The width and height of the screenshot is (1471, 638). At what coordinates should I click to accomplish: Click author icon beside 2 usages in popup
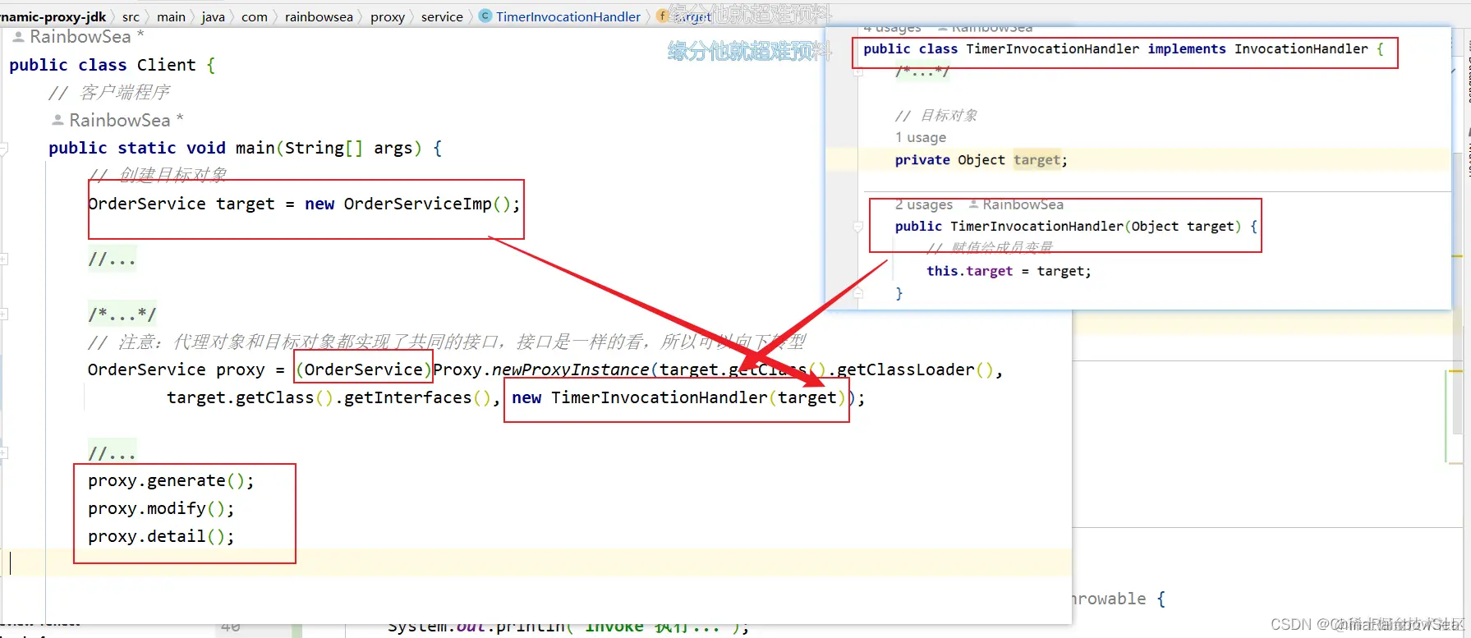coord(973,204)
